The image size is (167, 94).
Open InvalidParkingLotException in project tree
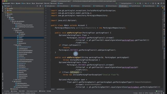(x=24, y=25)
